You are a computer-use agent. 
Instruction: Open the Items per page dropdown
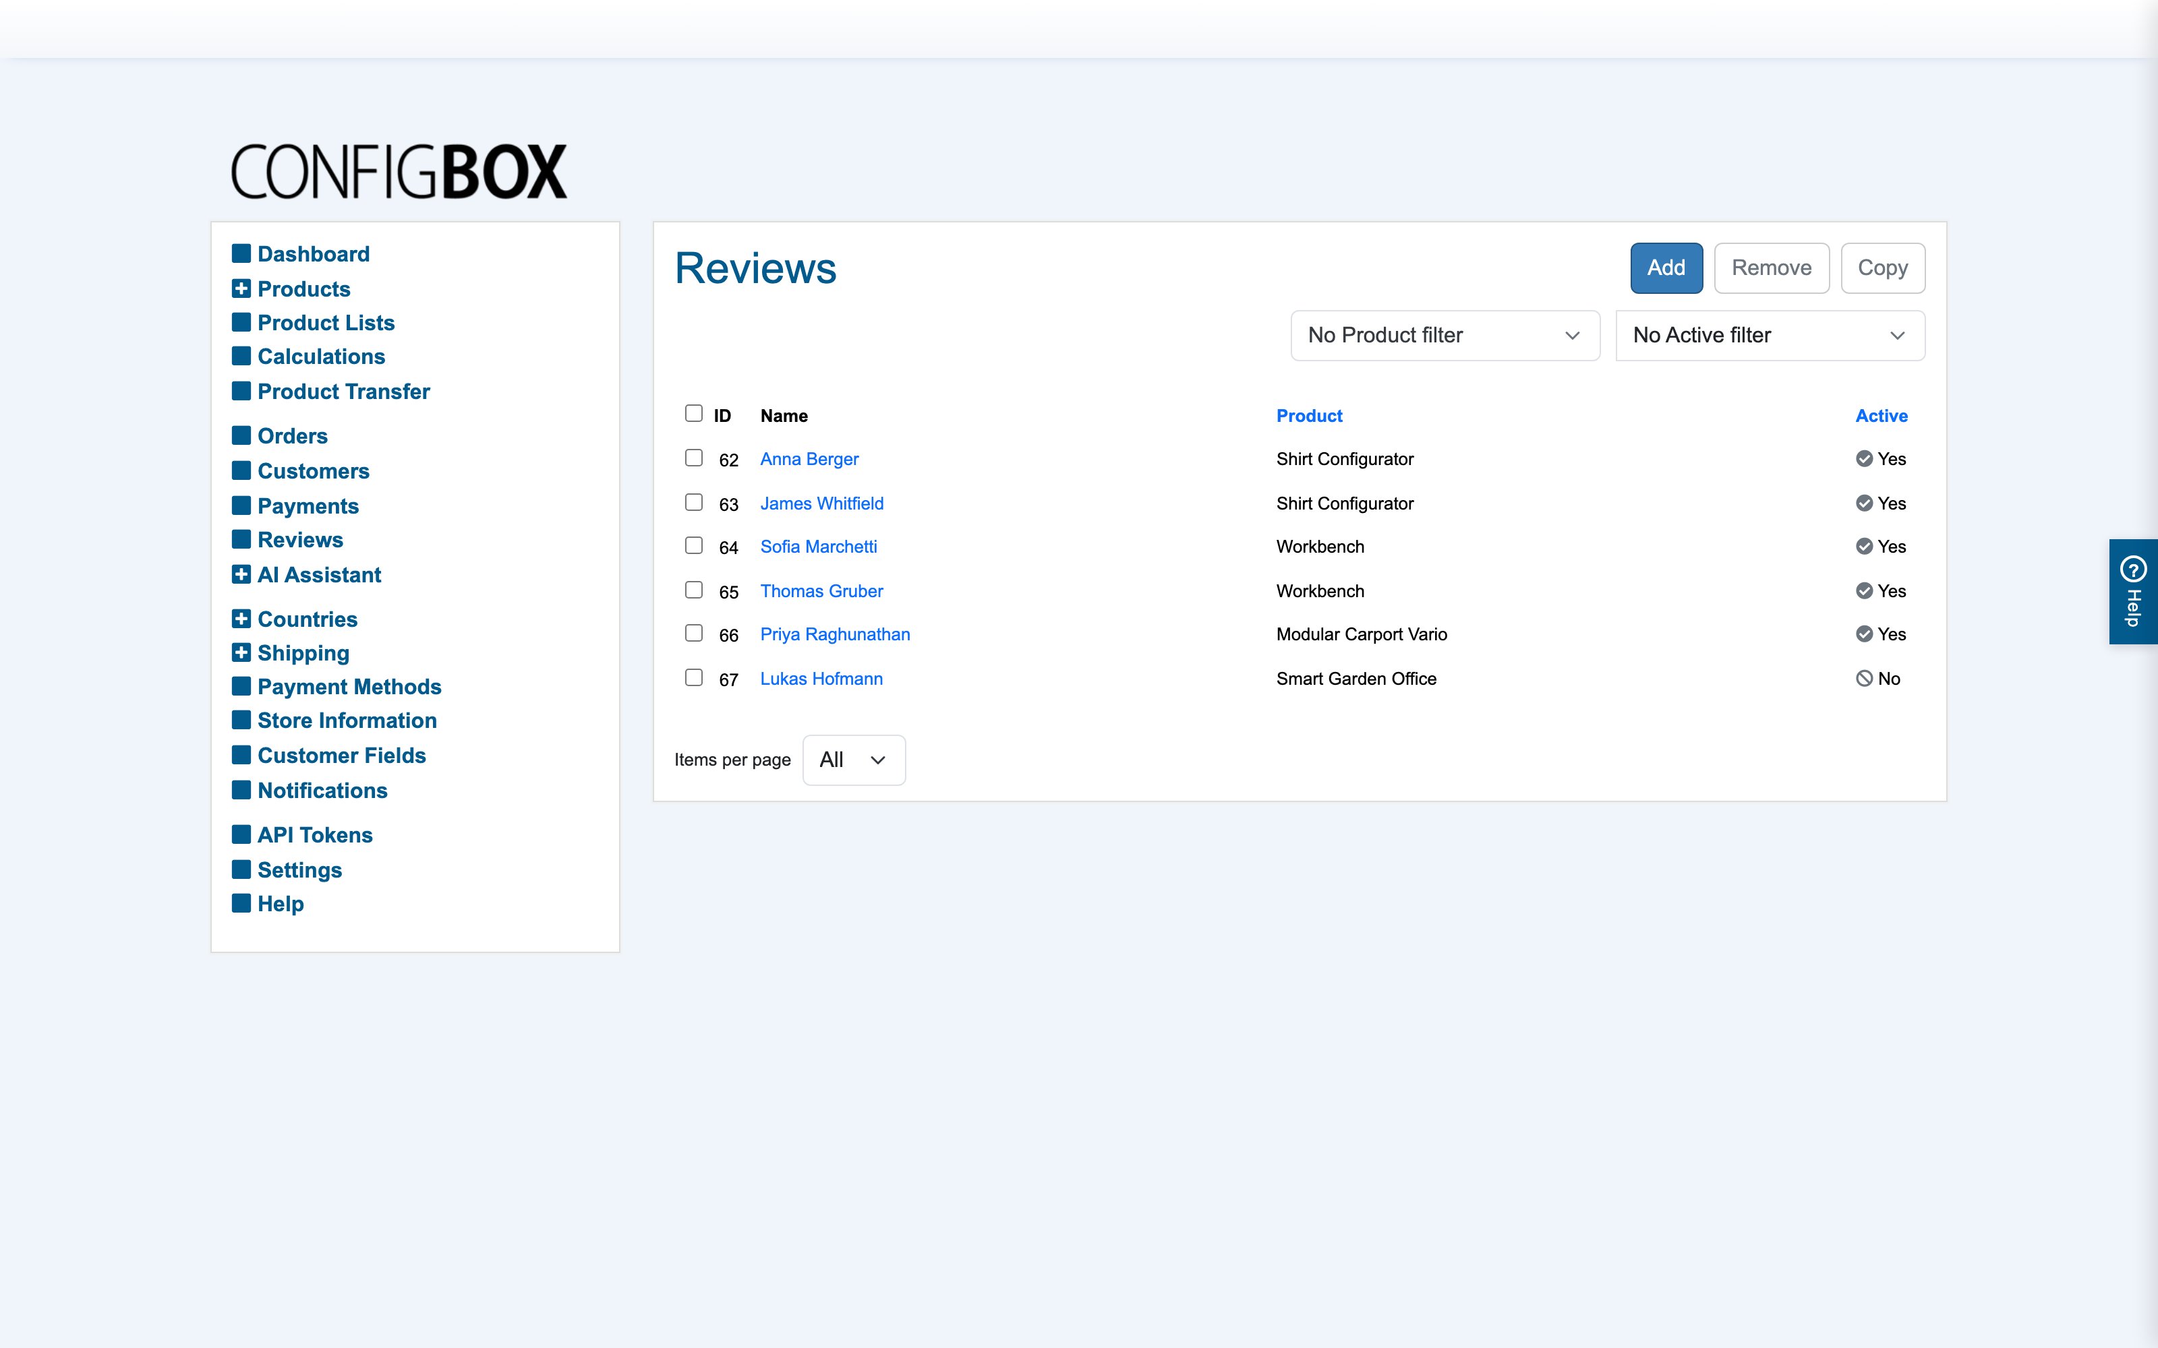click(853, 760)
